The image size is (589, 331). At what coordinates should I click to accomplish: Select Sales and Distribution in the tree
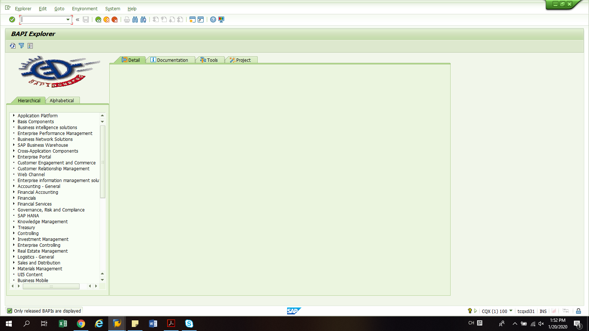pyautogui.click(x=39, y=263)
